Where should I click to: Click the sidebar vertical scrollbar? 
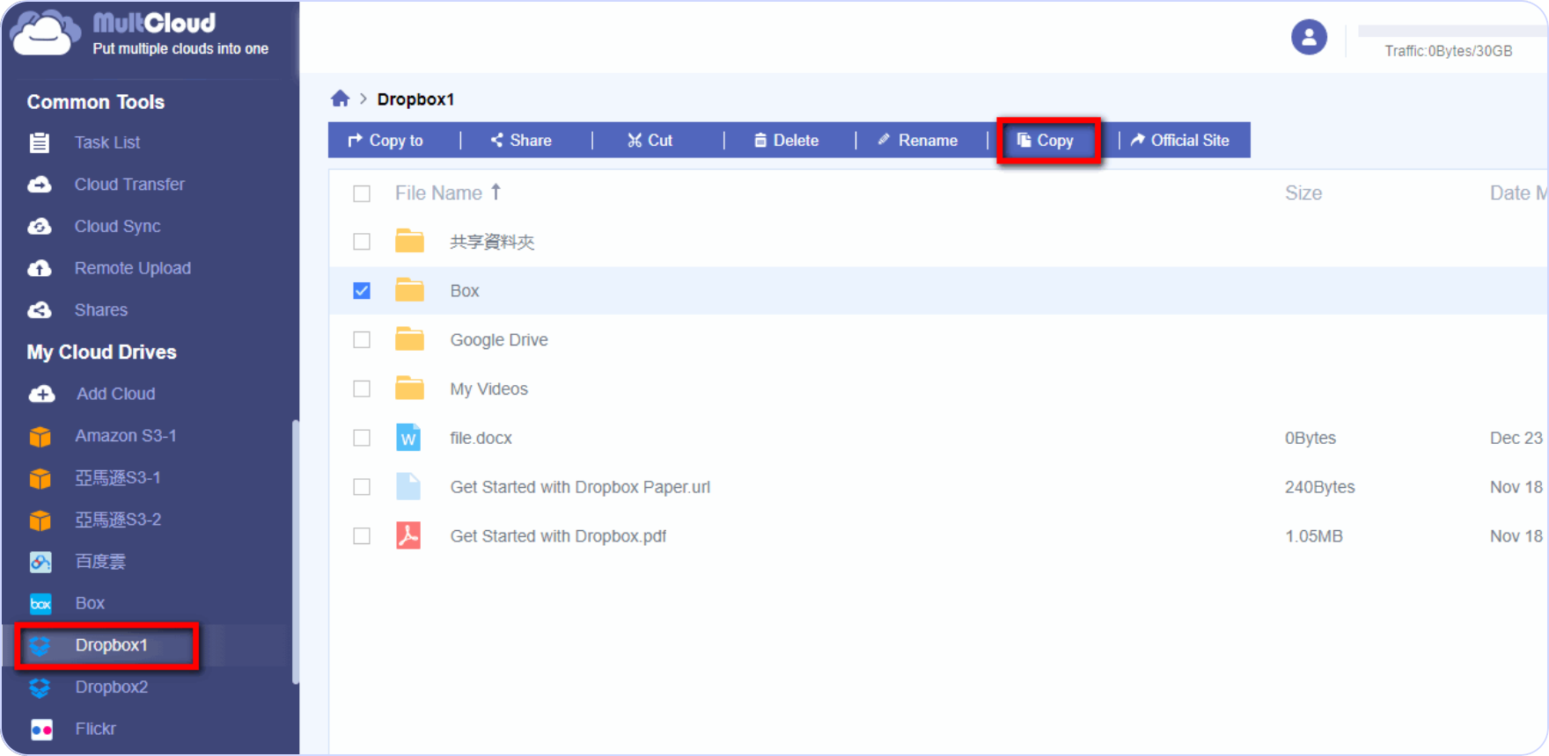(296, 552)
